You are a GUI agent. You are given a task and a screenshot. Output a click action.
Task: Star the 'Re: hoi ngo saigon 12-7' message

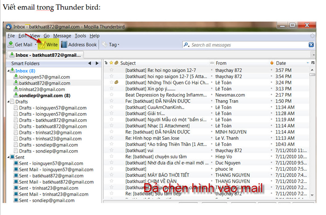pyautogui.click(x=111, y=70)
